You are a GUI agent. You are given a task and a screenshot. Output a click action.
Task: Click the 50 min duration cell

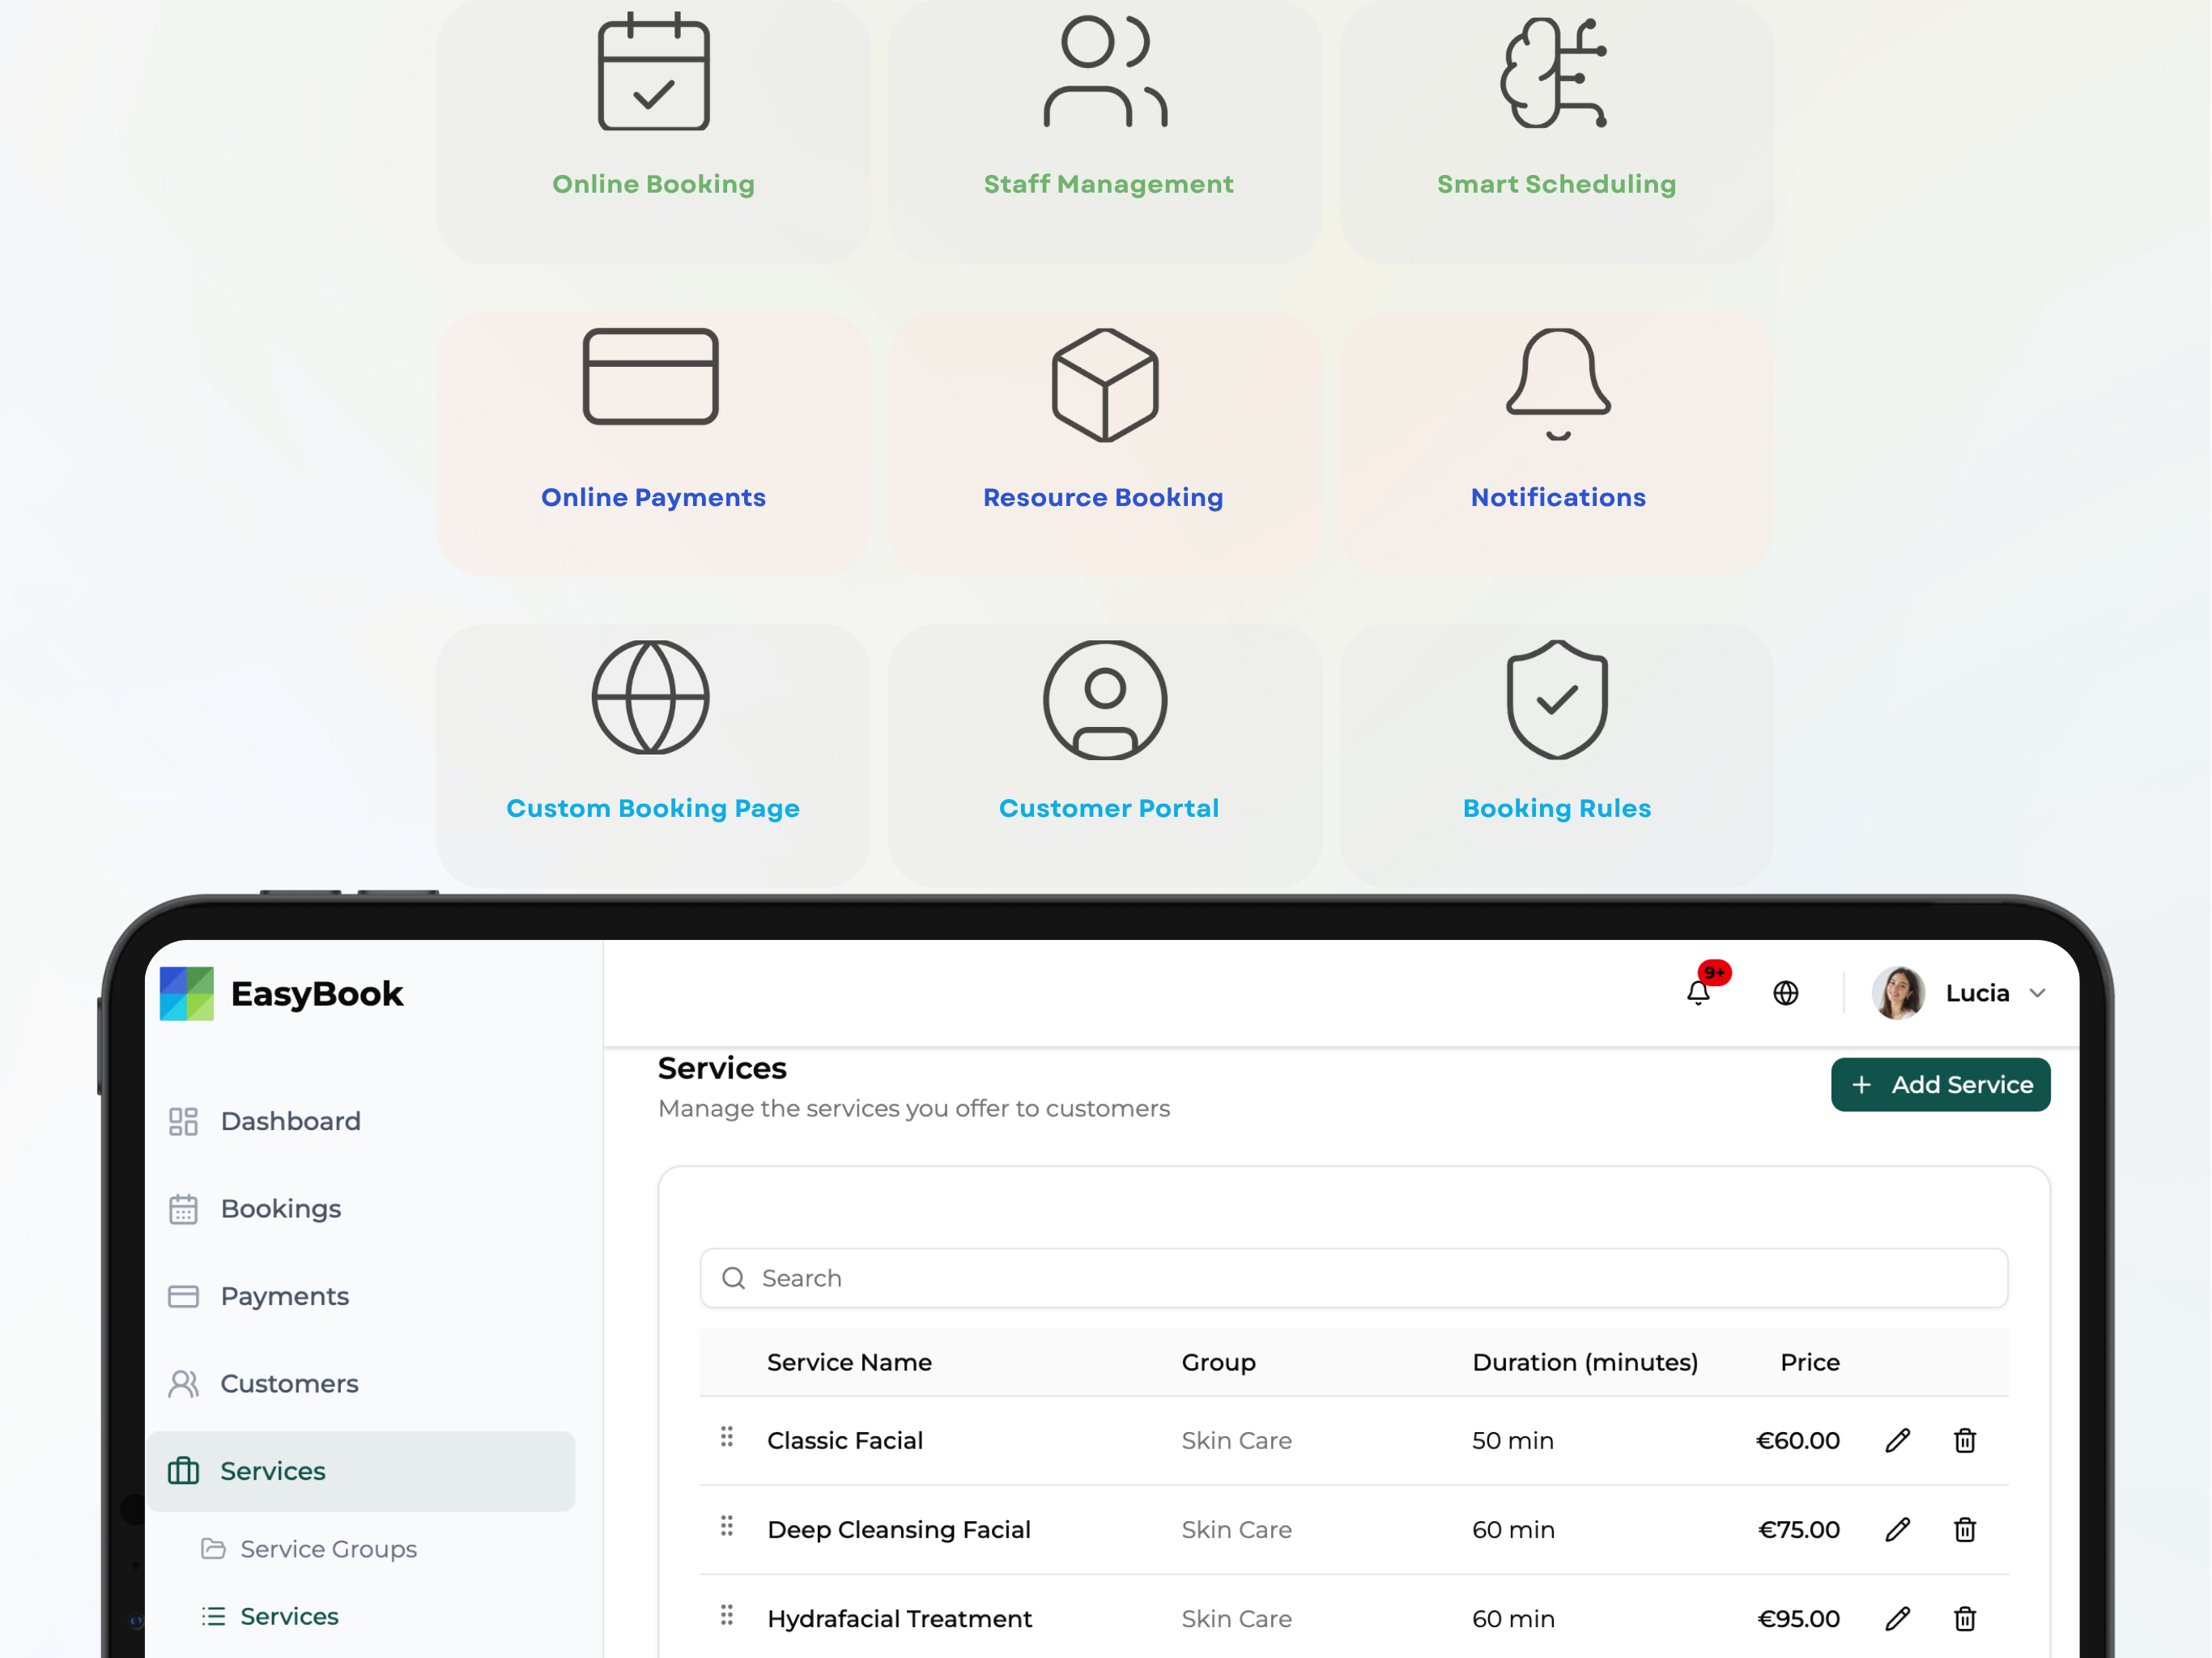pos(1512,1440)
